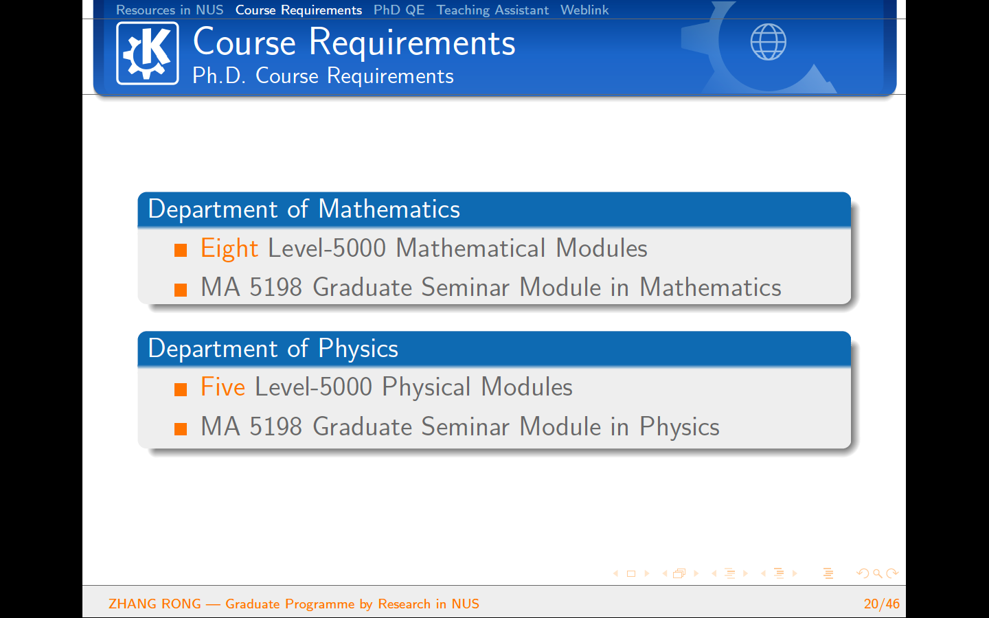Open the Weblink section
The height and width of the screenshot is (618, 989).
[584, 10]
